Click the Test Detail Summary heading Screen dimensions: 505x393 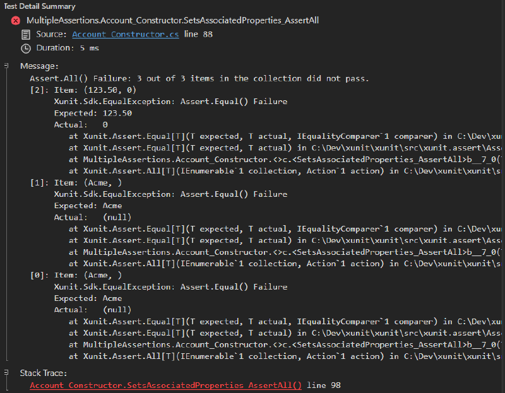tap(40, 6)
